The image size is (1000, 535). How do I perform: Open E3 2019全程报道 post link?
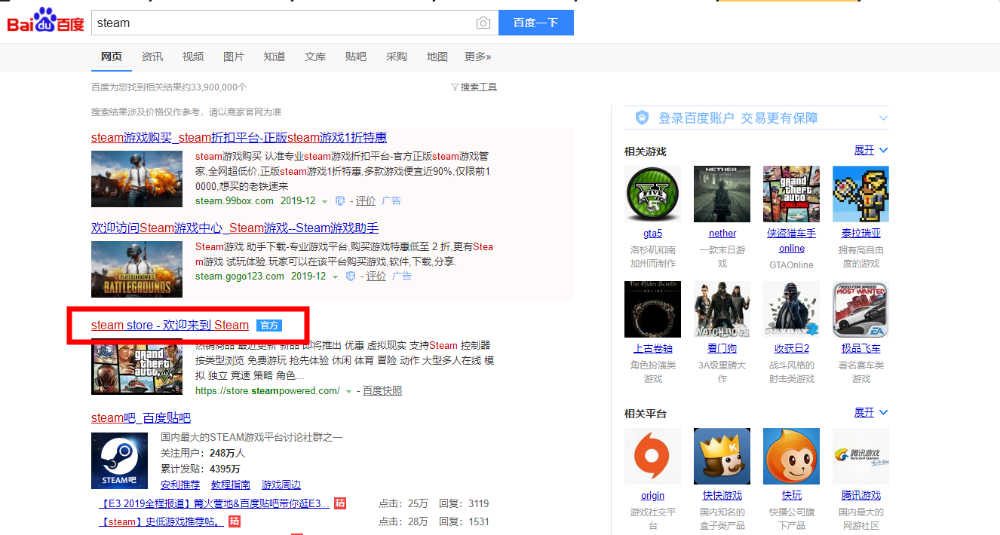click(x=214, y=503)
